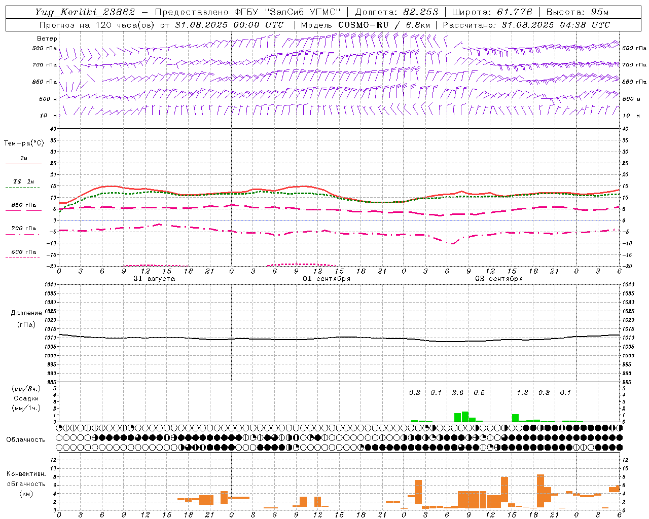Click the tallest orange convective cloud bar
Image resolution: width=649 pixels, height=519 pixels.
coord(540,491)
